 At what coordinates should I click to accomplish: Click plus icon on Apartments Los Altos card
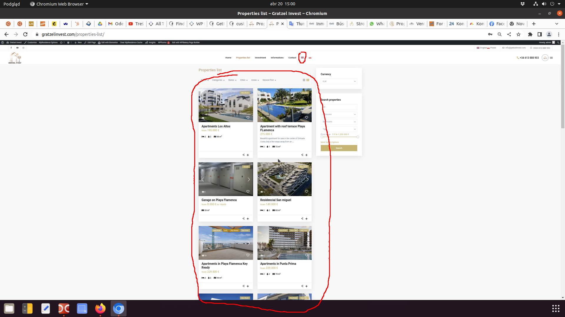click(x=248, y=155)
